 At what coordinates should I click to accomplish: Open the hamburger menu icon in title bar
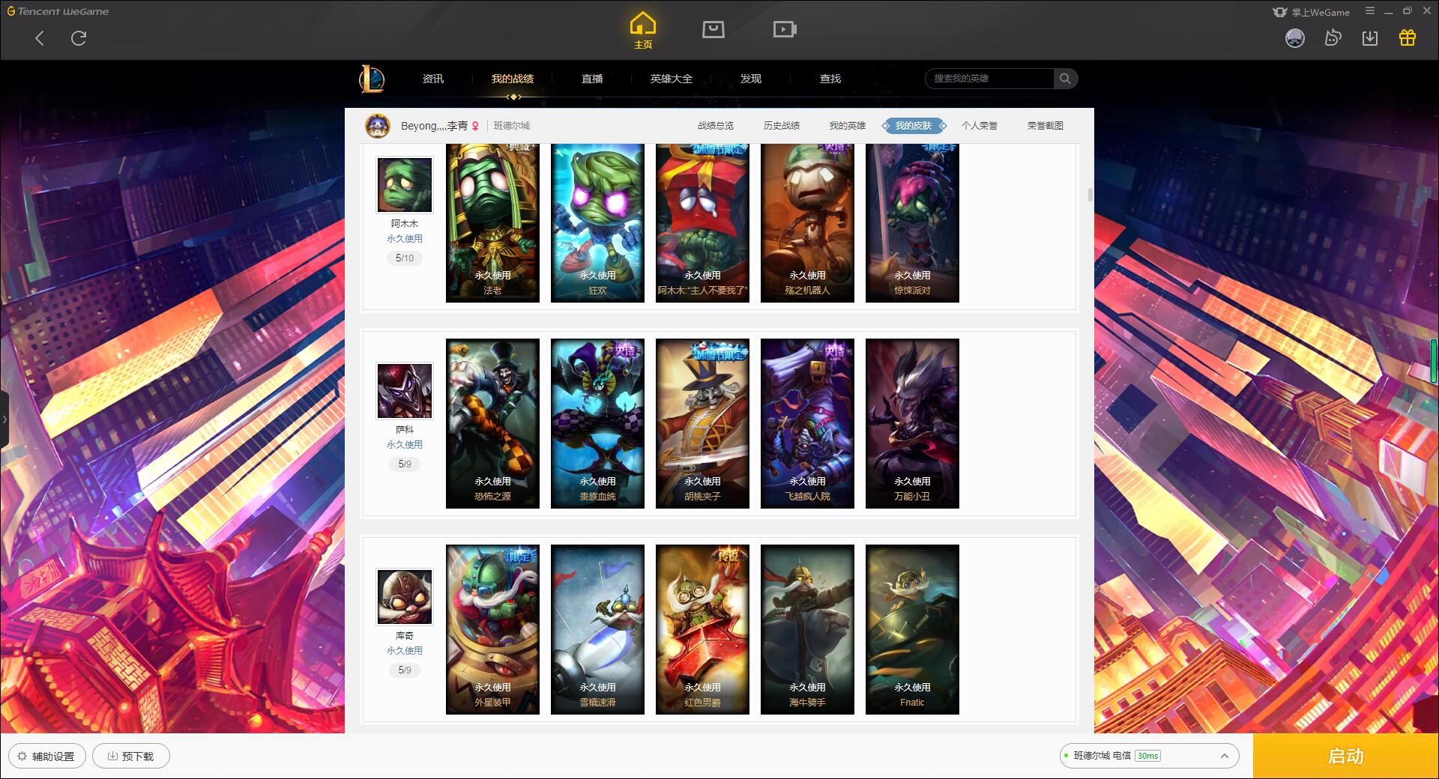(x=1370, y=11)
